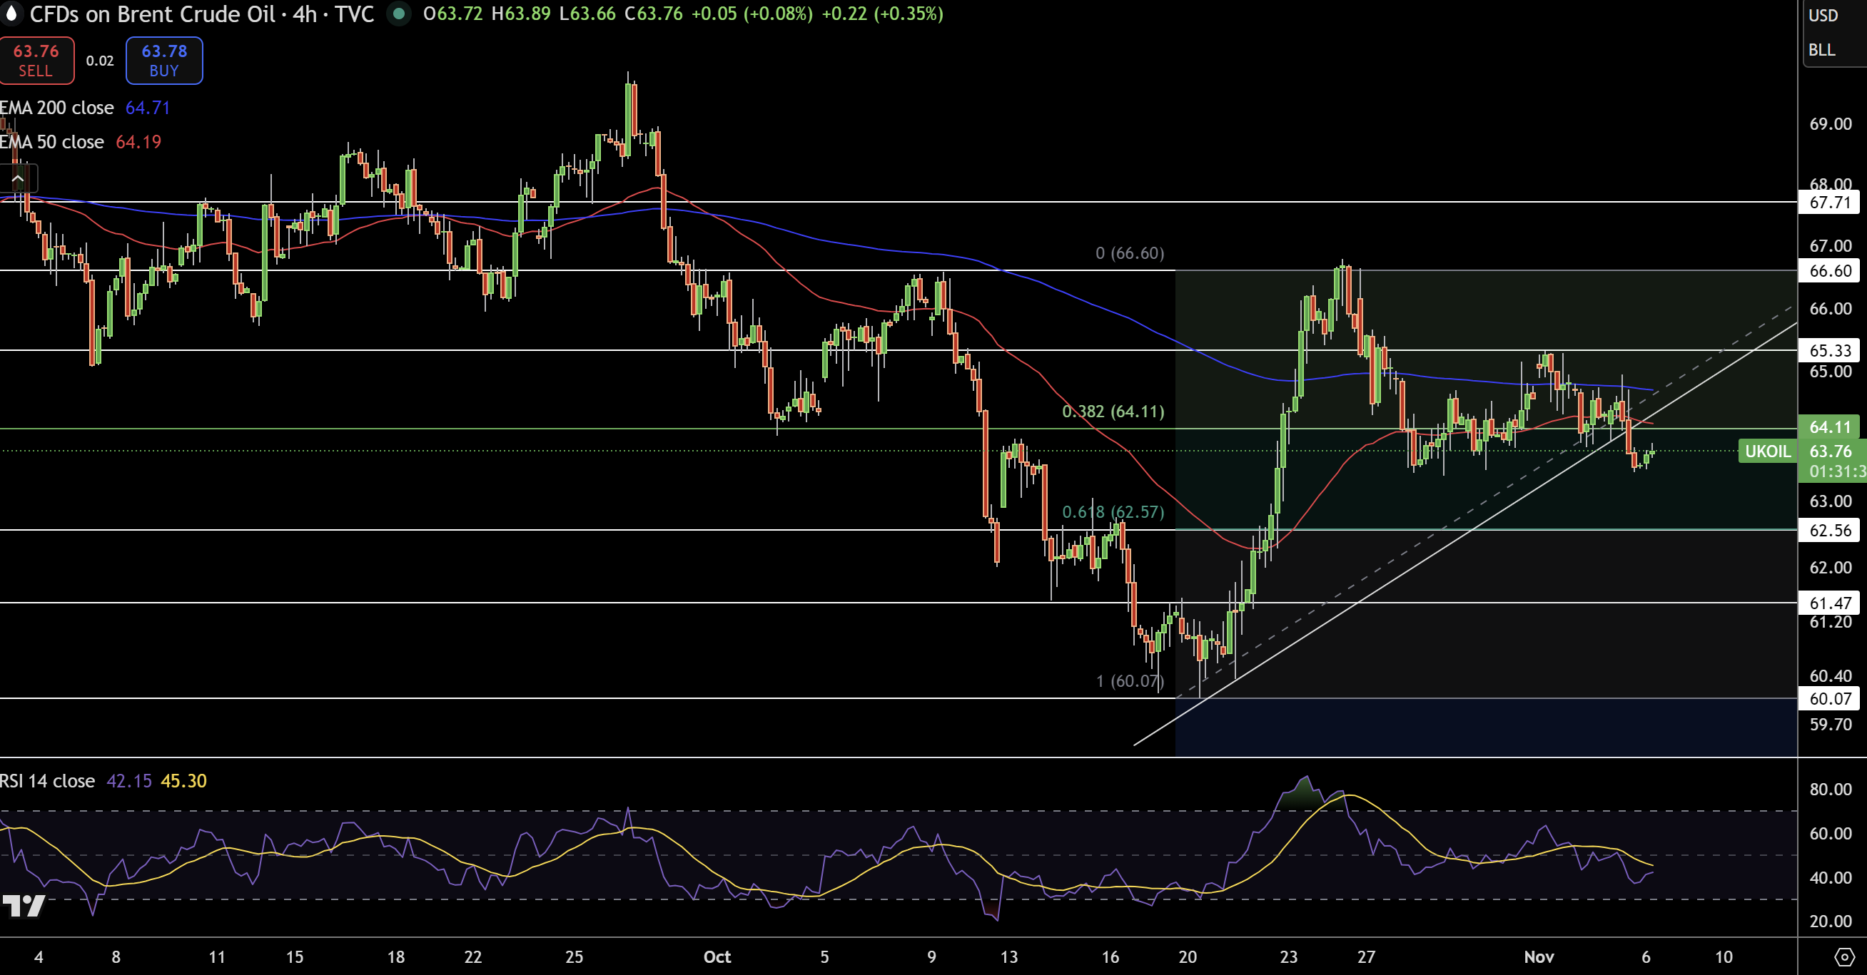Screen dimensions: 1867x975
Task: Click the Oct marker on time axis
Action: pyautogui.click(x=717, y=957)
